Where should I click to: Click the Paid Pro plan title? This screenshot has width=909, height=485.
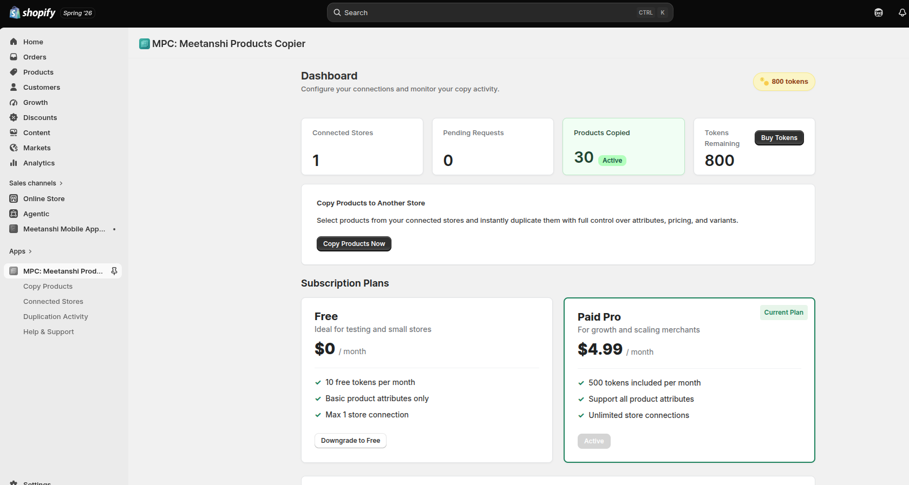(599, 317)
